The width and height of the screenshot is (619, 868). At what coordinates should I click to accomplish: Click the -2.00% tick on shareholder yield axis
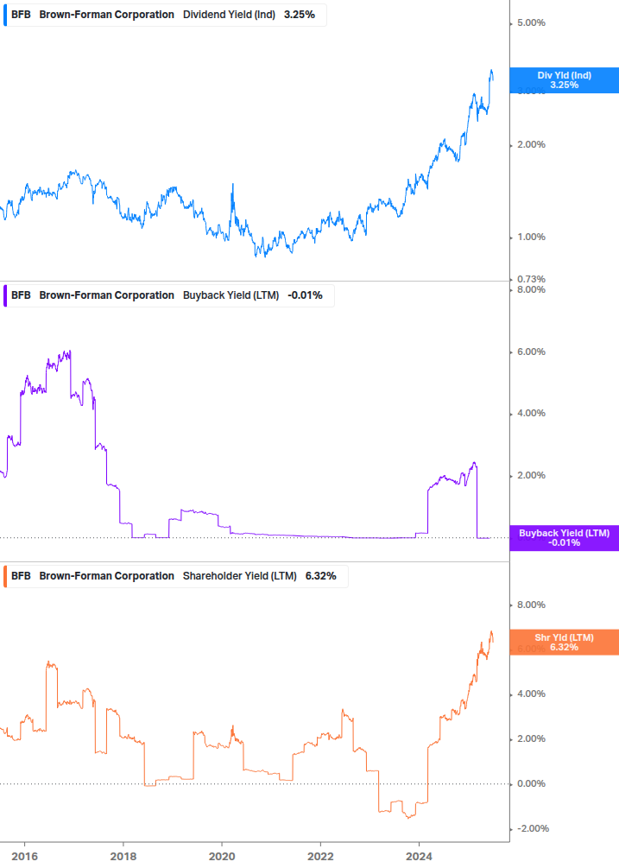coord(533,828)
